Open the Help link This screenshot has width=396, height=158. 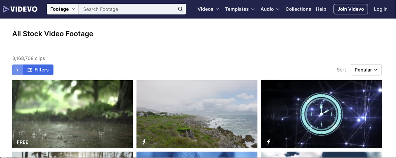pos(321,9)
